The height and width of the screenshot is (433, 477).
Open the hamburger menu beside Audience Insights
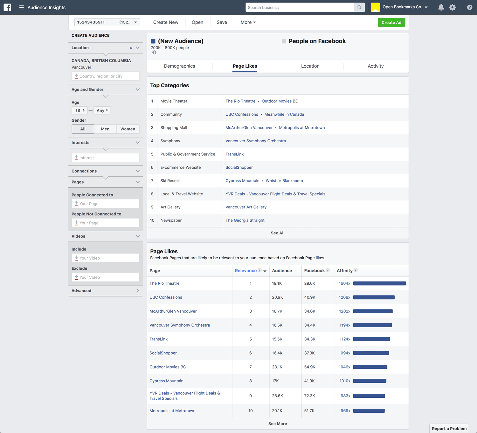coord(21,7)
